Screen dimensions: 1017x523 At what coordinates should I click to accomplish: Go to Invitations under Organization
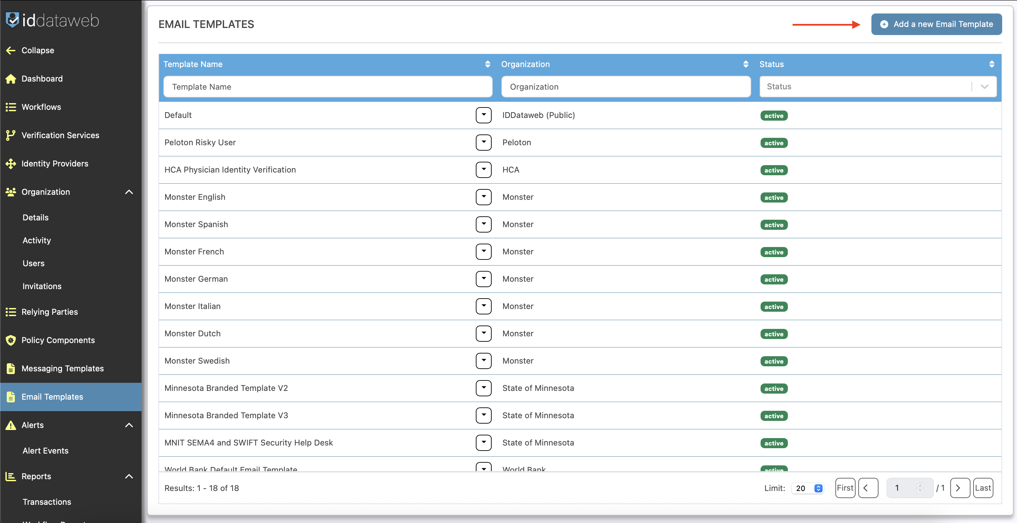42,286
